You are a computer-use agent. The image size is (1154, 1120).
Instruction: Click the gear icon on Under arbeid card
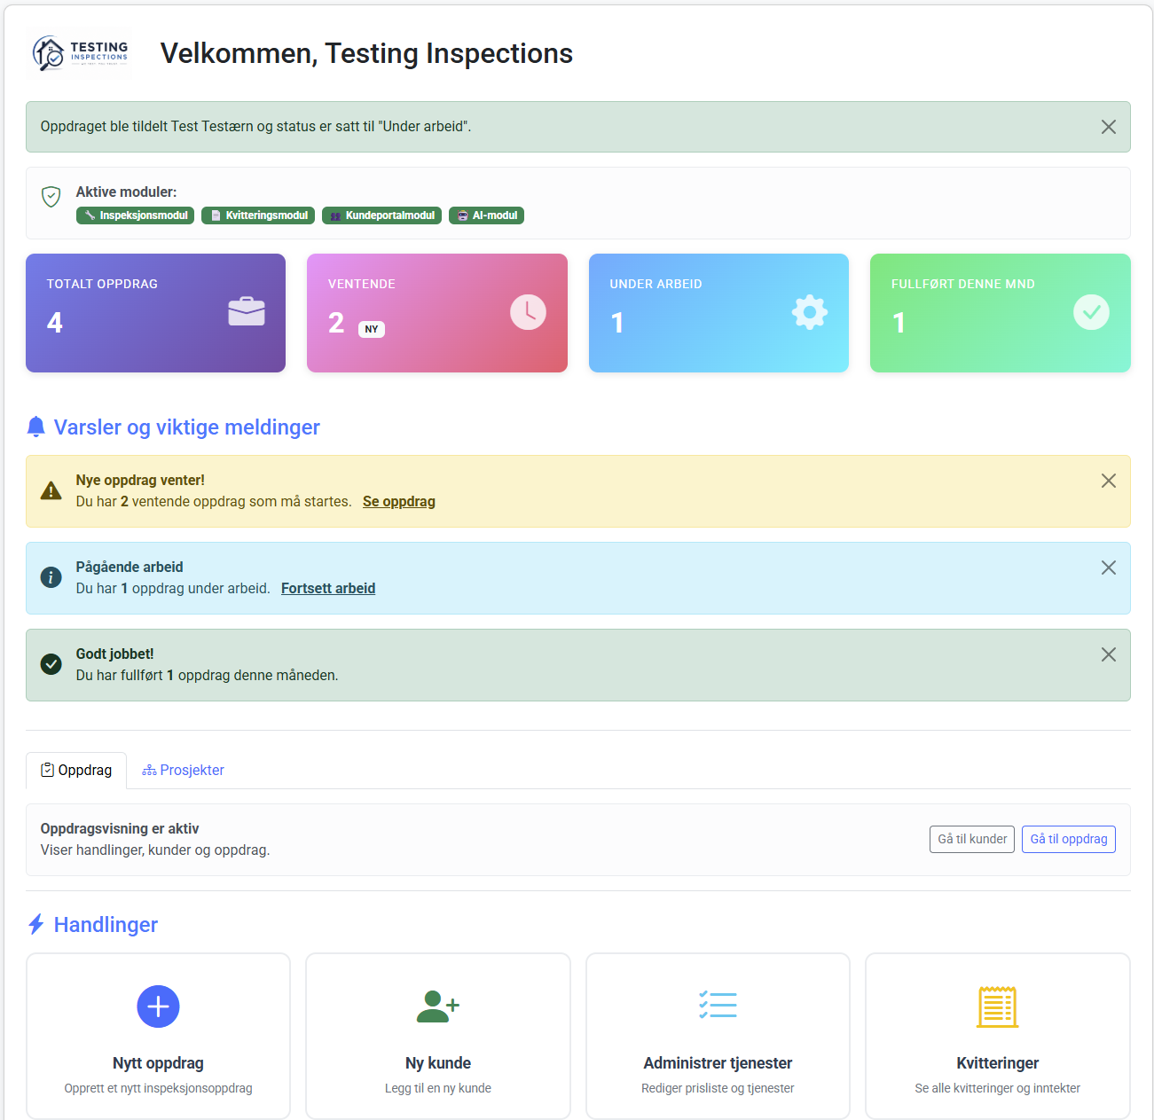(810, 312)
